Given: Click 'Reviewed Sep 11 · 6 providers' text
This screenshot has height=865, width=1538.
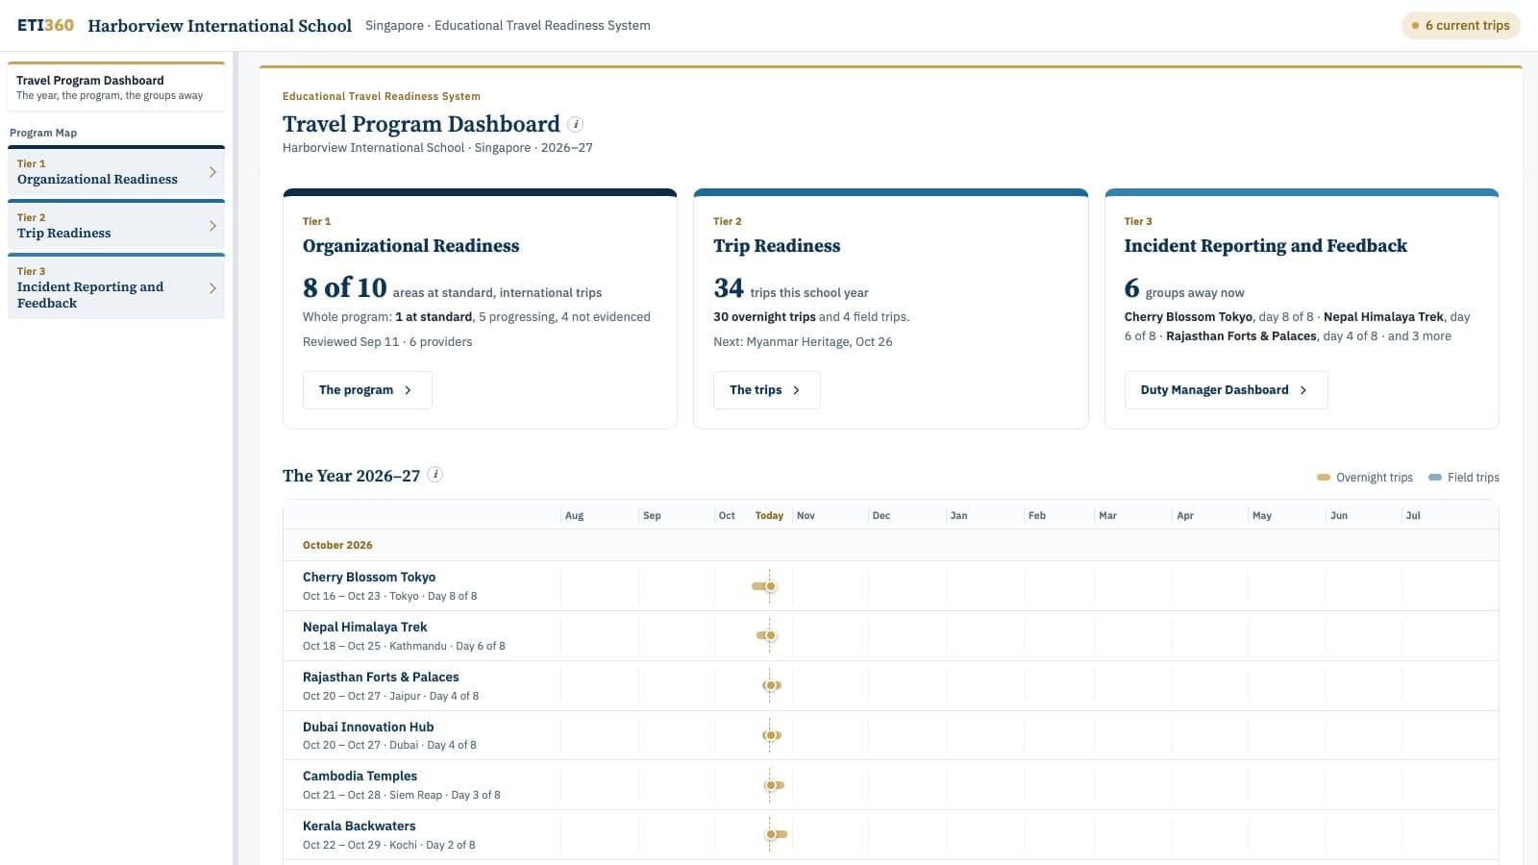Looking at the screenshot, I should click(387, 342).
